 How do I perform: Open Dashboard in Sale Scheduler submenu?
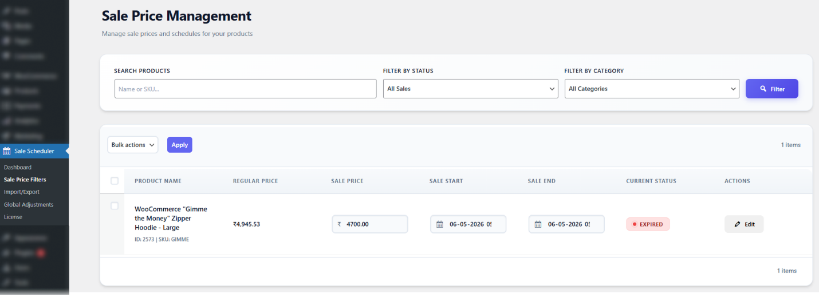[x=18, y=167]
